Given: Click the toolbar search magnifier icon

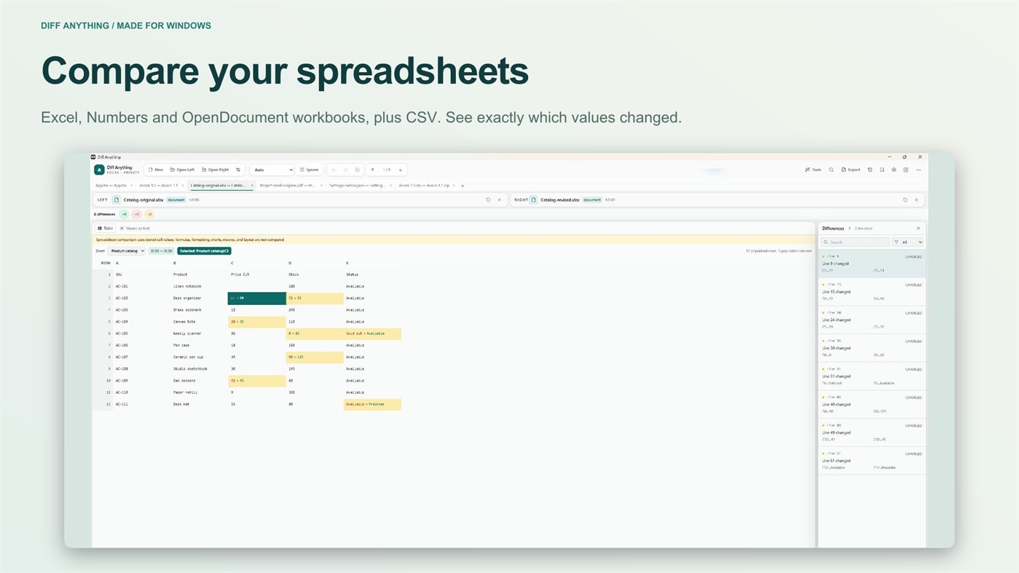Looking at the screenshot, I should [831, 170].
